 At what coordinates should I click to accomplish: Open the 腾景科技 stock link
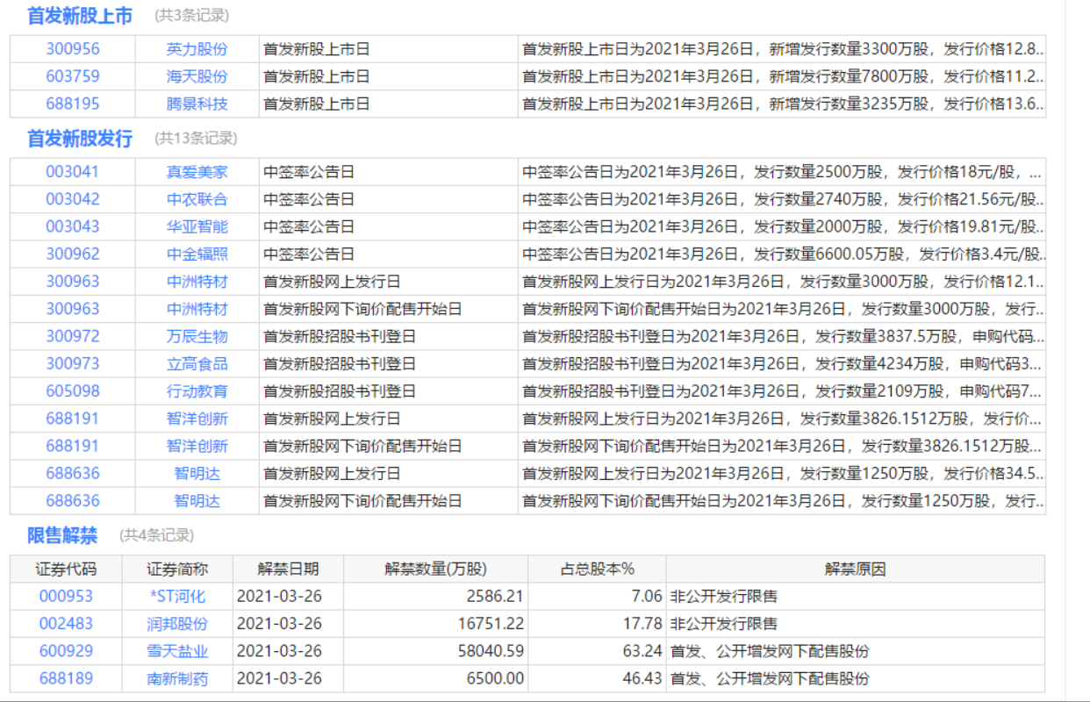point(197,104)
